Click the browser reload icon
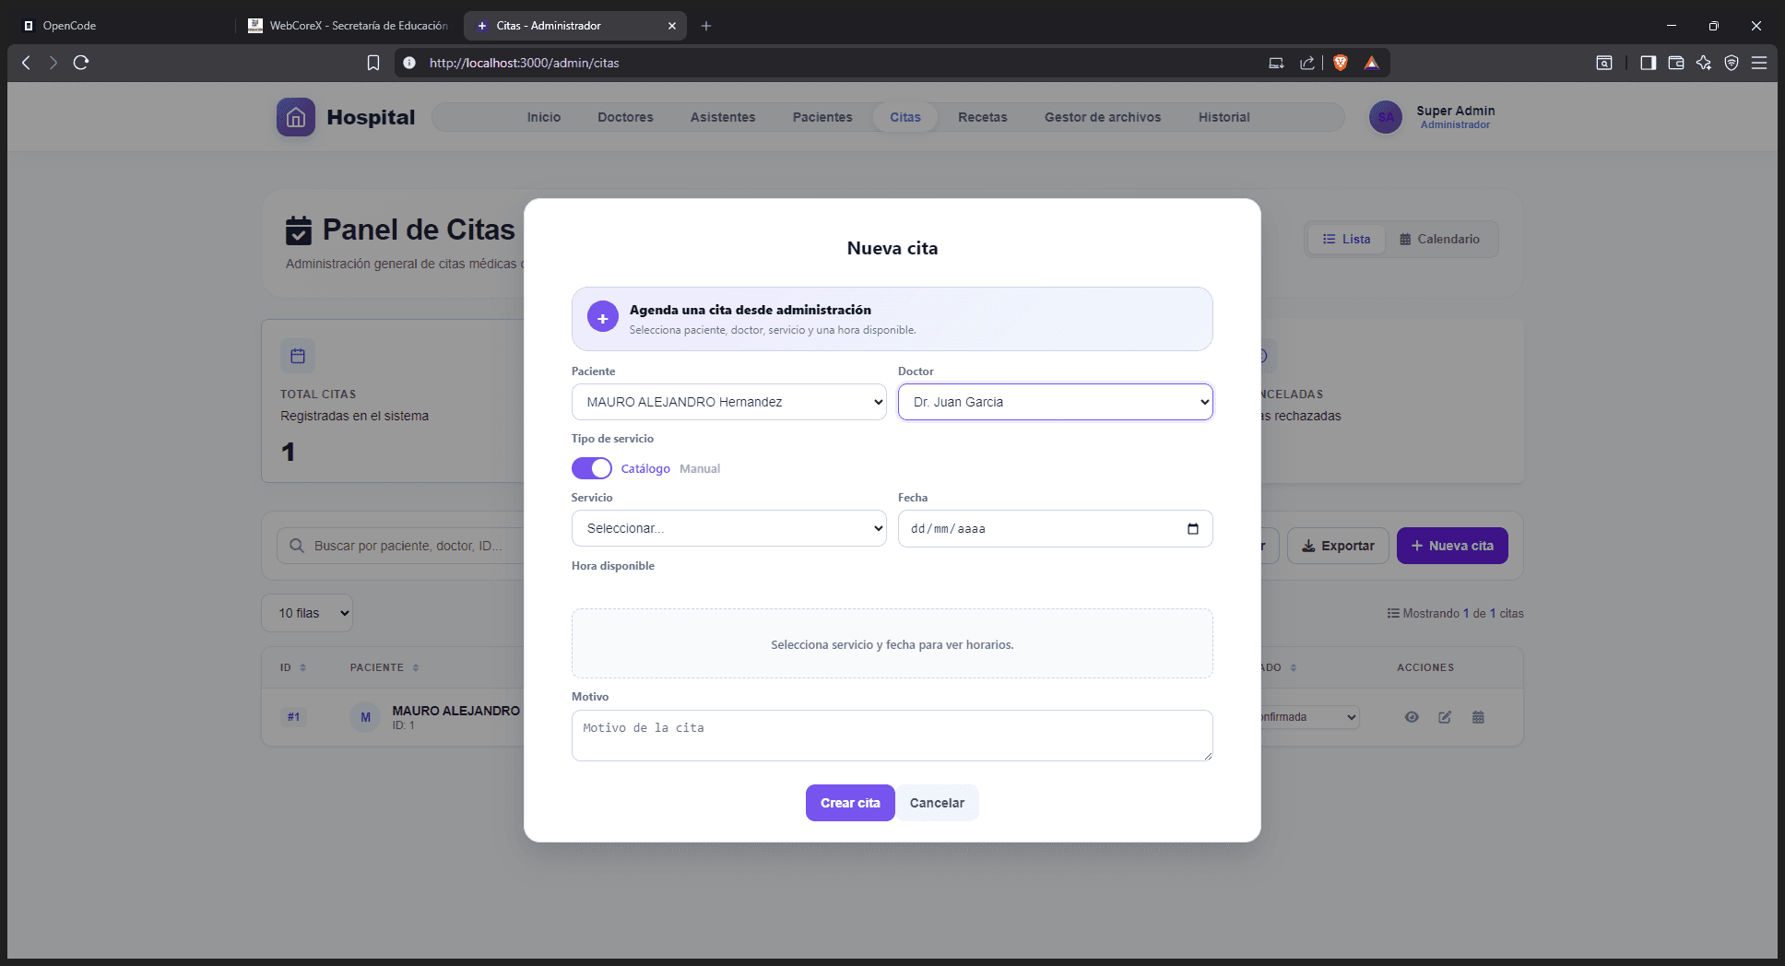This screenshot has height=966, width=1785. click(x=81, y=63)
